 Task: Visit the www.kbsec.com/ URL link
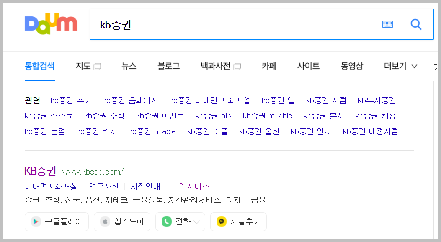tap(93, 172)
